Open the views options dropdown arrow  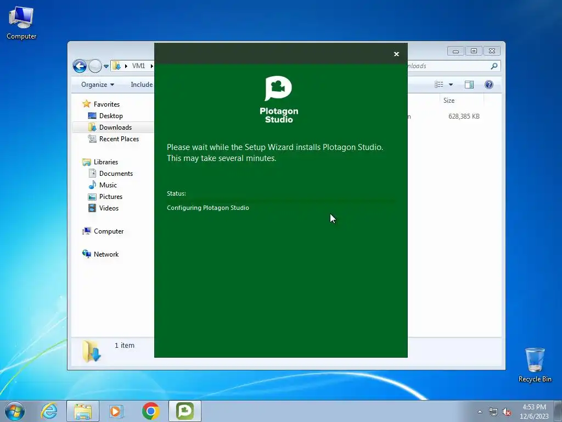point(451,85)
